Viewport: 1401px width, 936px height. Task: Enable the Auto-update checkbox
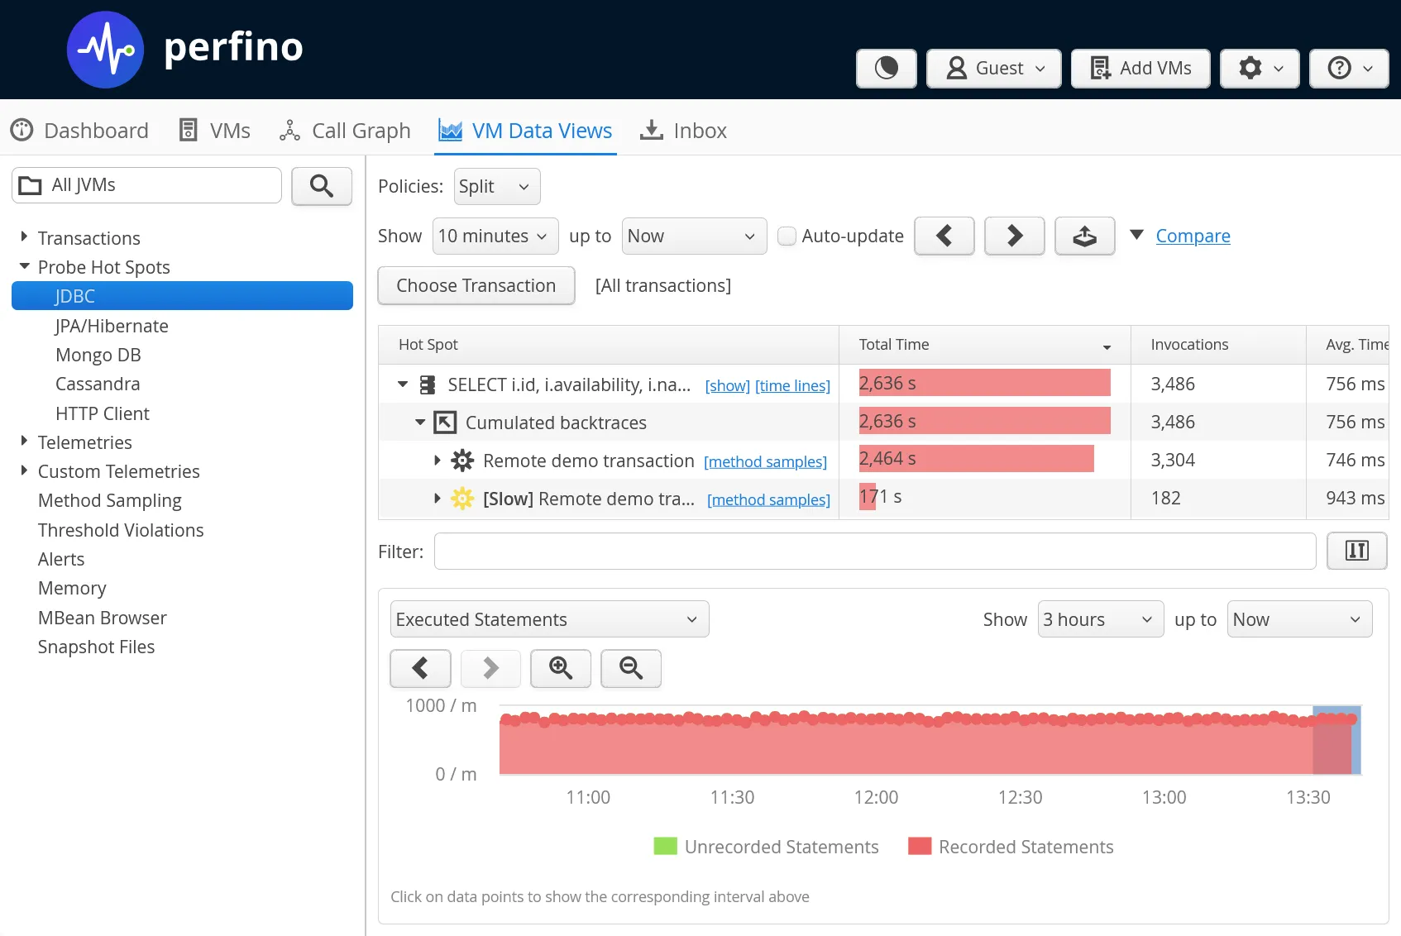[787, 236]
